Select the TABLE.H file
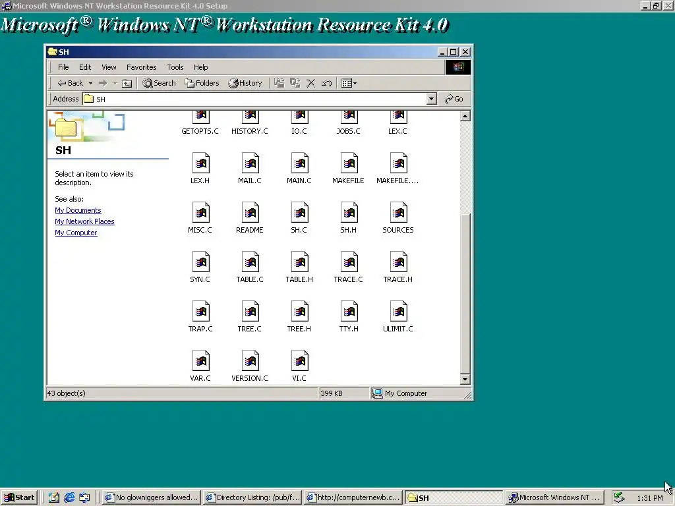Image resolution: width=675 pixels, height=506 pixels. (x=299, y=267)
